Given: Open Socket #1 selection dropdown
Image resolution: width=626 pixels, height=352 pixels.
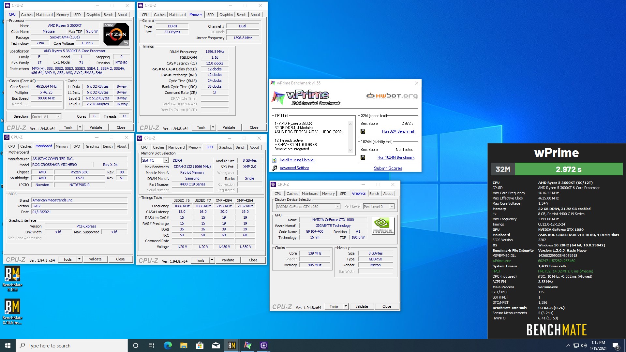Looking at the screenshot, I should tap(46, 116).
